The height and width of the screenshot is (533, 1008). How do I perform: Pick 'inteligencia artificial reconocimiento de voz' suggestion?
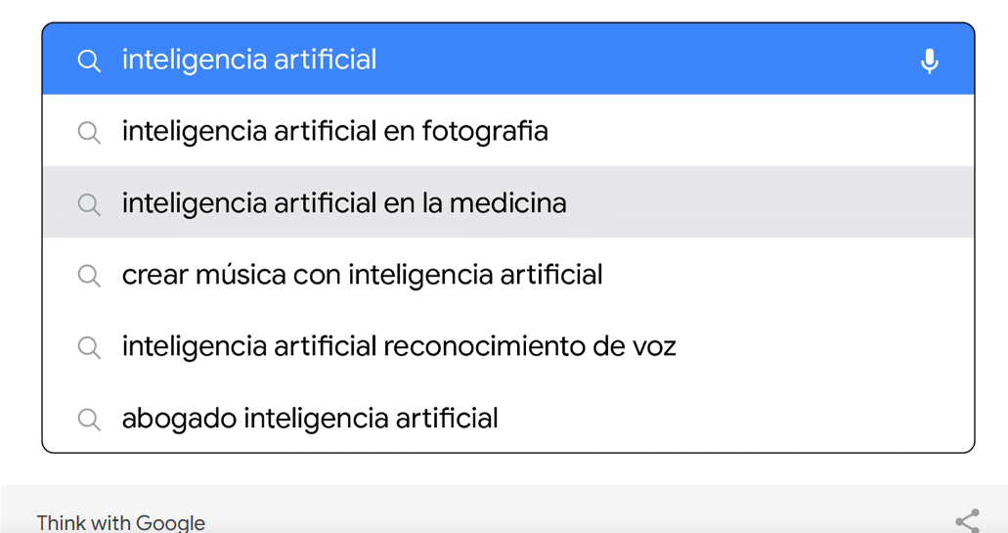pos(399,346)
